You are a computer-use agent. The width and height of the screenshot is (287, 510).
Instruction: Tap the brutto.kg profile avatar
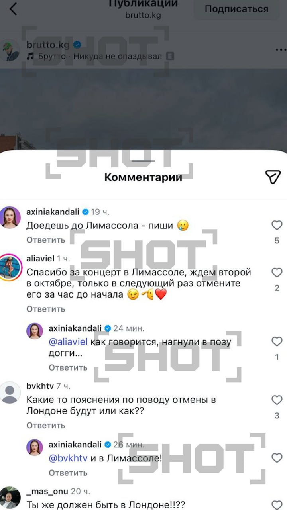click(x=10, y=50)
